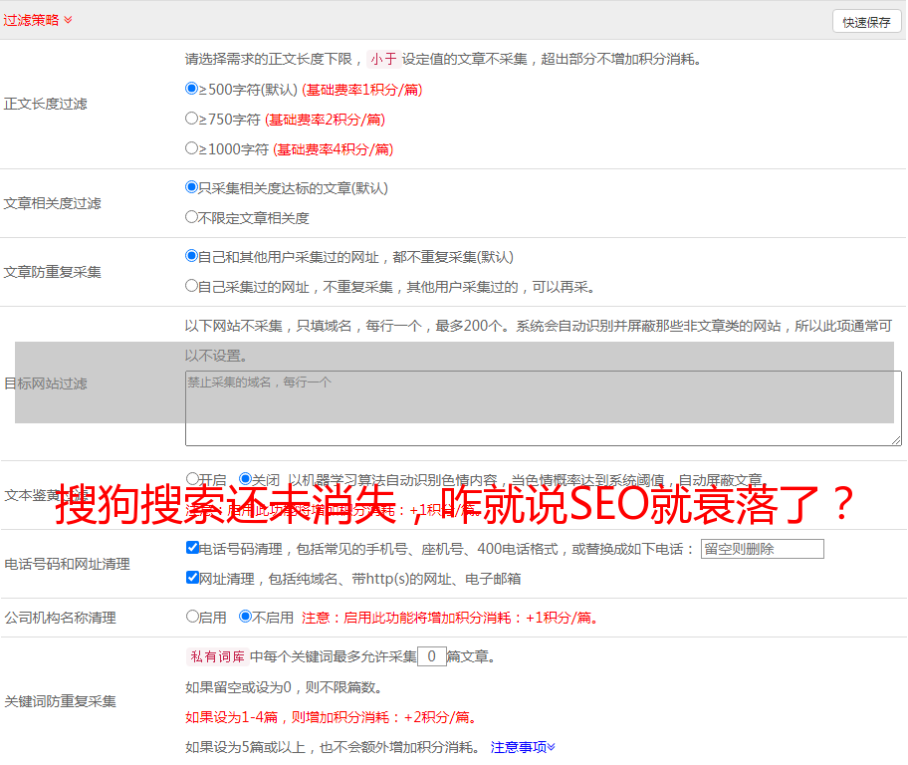Select 只采集相关度达标的文章 option
This screenshot has height=765, width=908.
pyautogui.click(x=192, y=187)
